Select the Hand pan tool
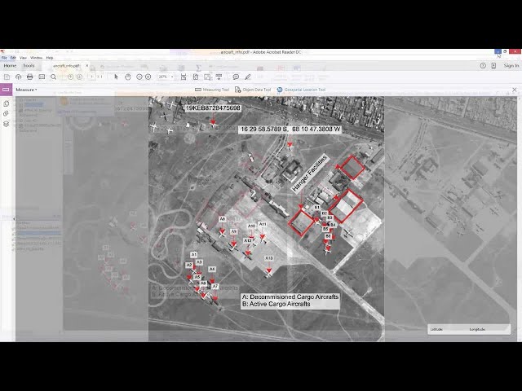The height and width of the screenshot is (391, 522). 128,77
